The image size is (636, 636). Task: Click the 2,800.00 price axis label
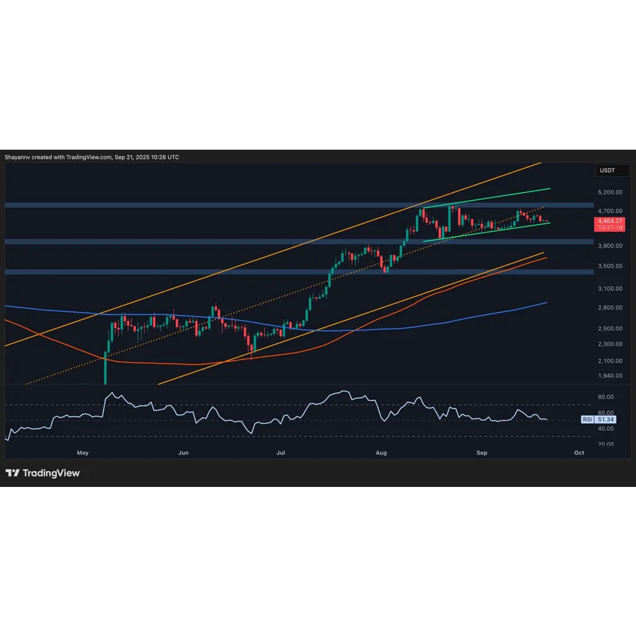click(610, 307)
